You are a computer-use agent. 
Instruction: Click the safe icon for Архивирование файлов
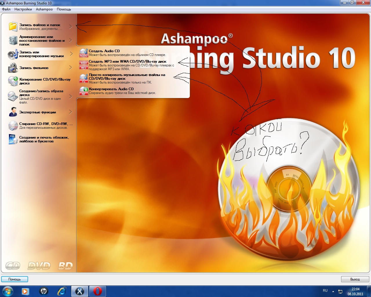coord(13,40)
